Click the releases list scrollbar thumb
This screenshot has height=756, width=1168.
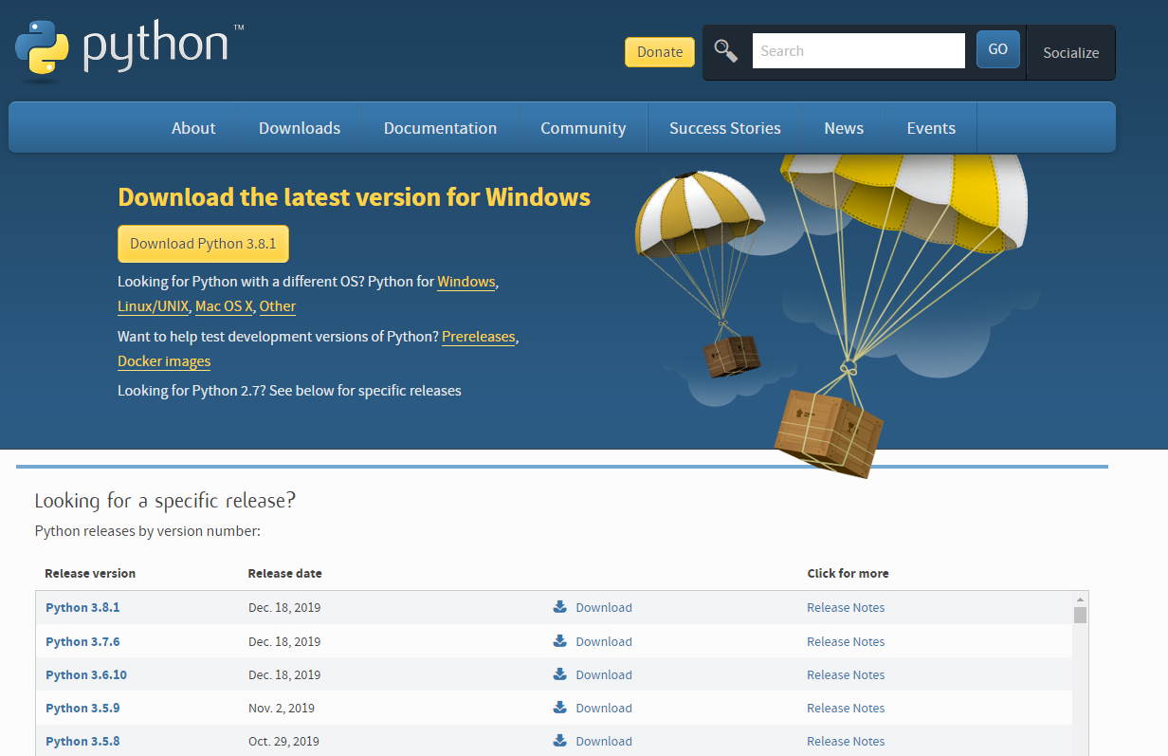point(1080,615)
